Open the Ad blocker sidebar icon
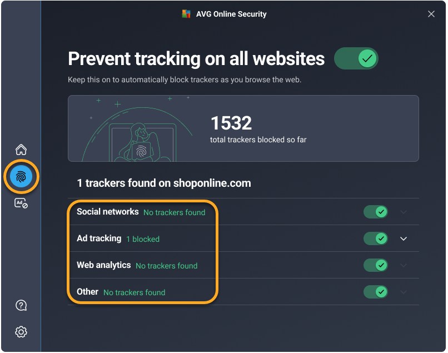Screen dimensions: 448x353 (21, 203)
